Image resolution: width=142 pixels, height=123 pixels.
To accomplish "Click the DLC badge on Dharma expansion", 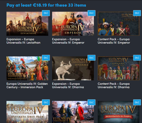I will click(91, 58).
